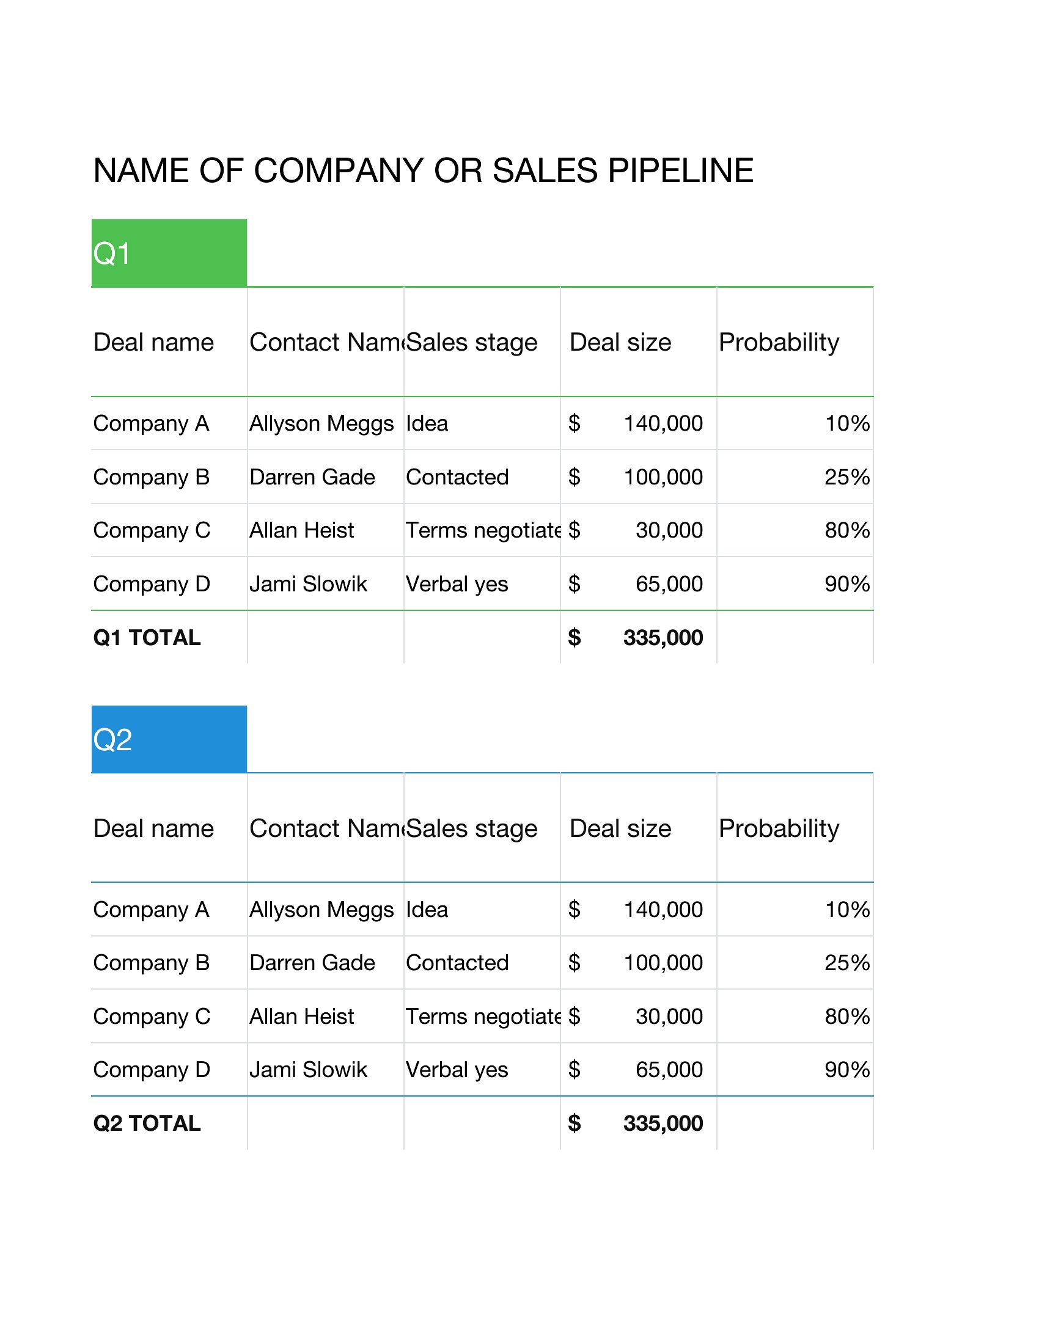Select the green Q1 header block

click(x=169, y=253)
